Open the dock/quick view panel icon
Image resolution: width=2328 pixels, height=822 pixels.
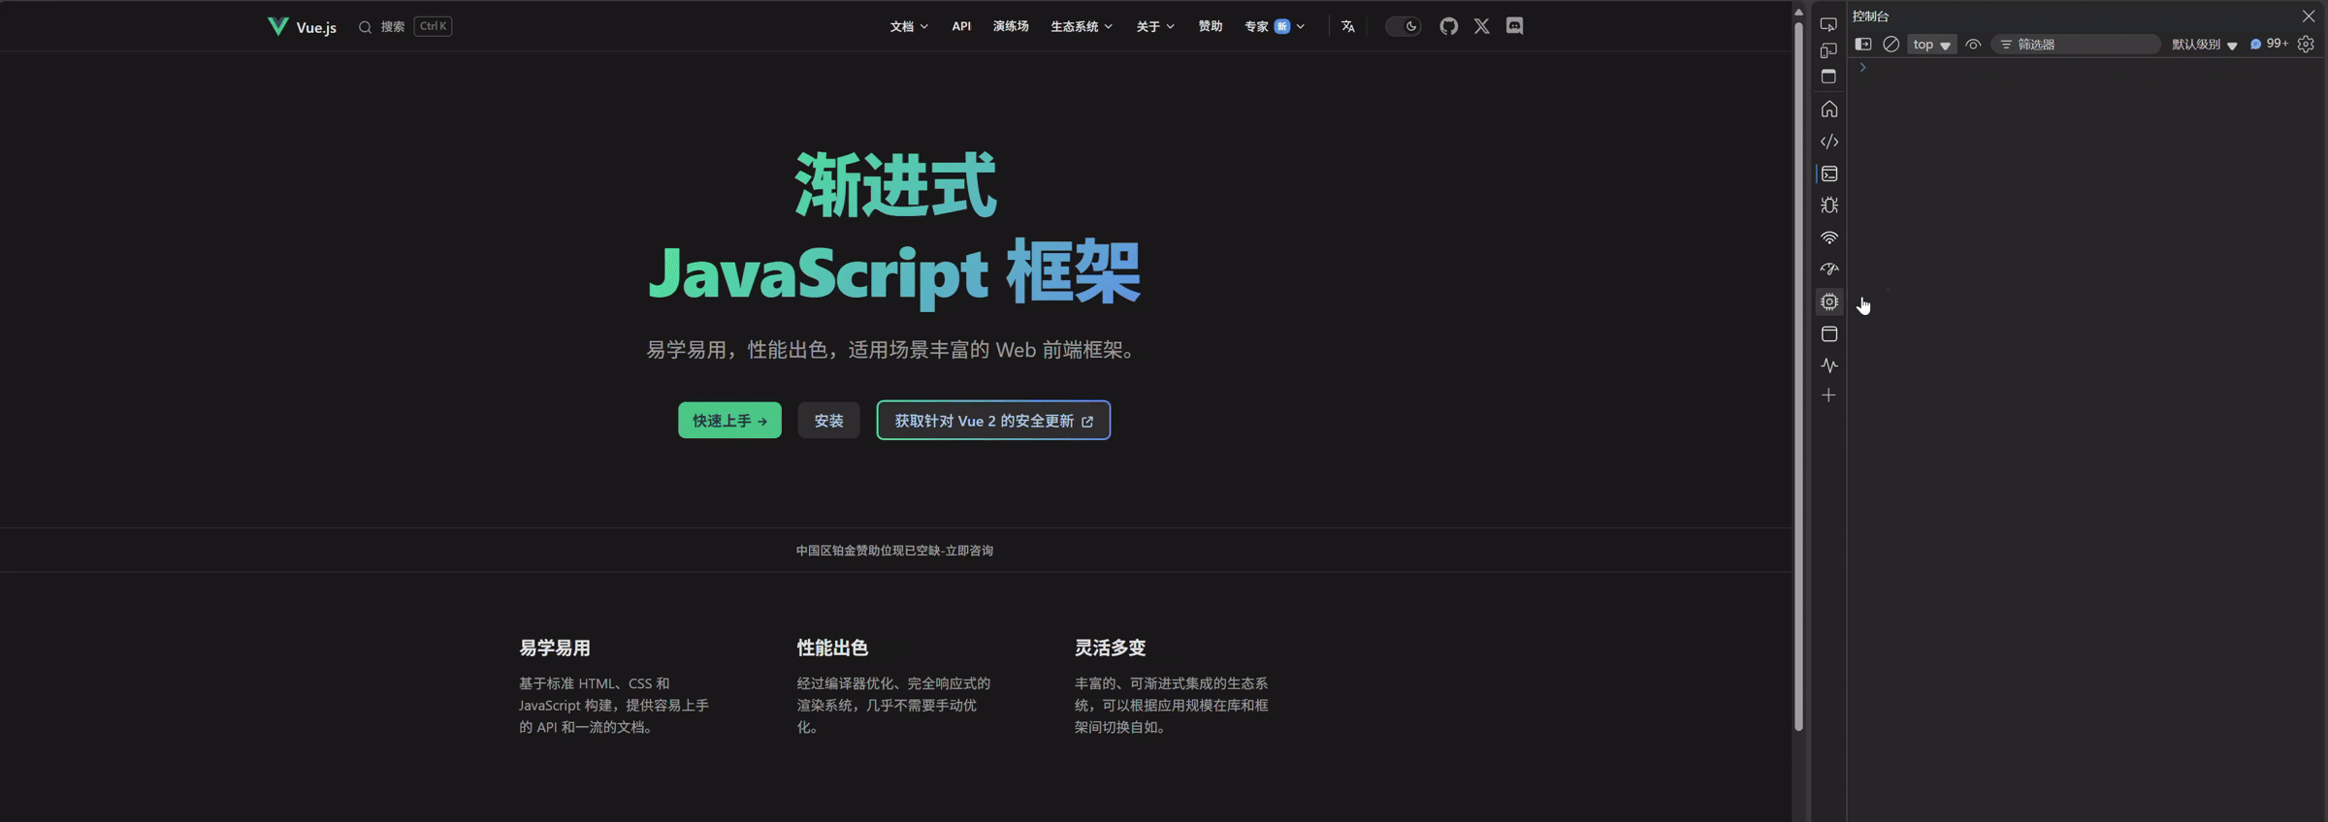(1828, 77)
